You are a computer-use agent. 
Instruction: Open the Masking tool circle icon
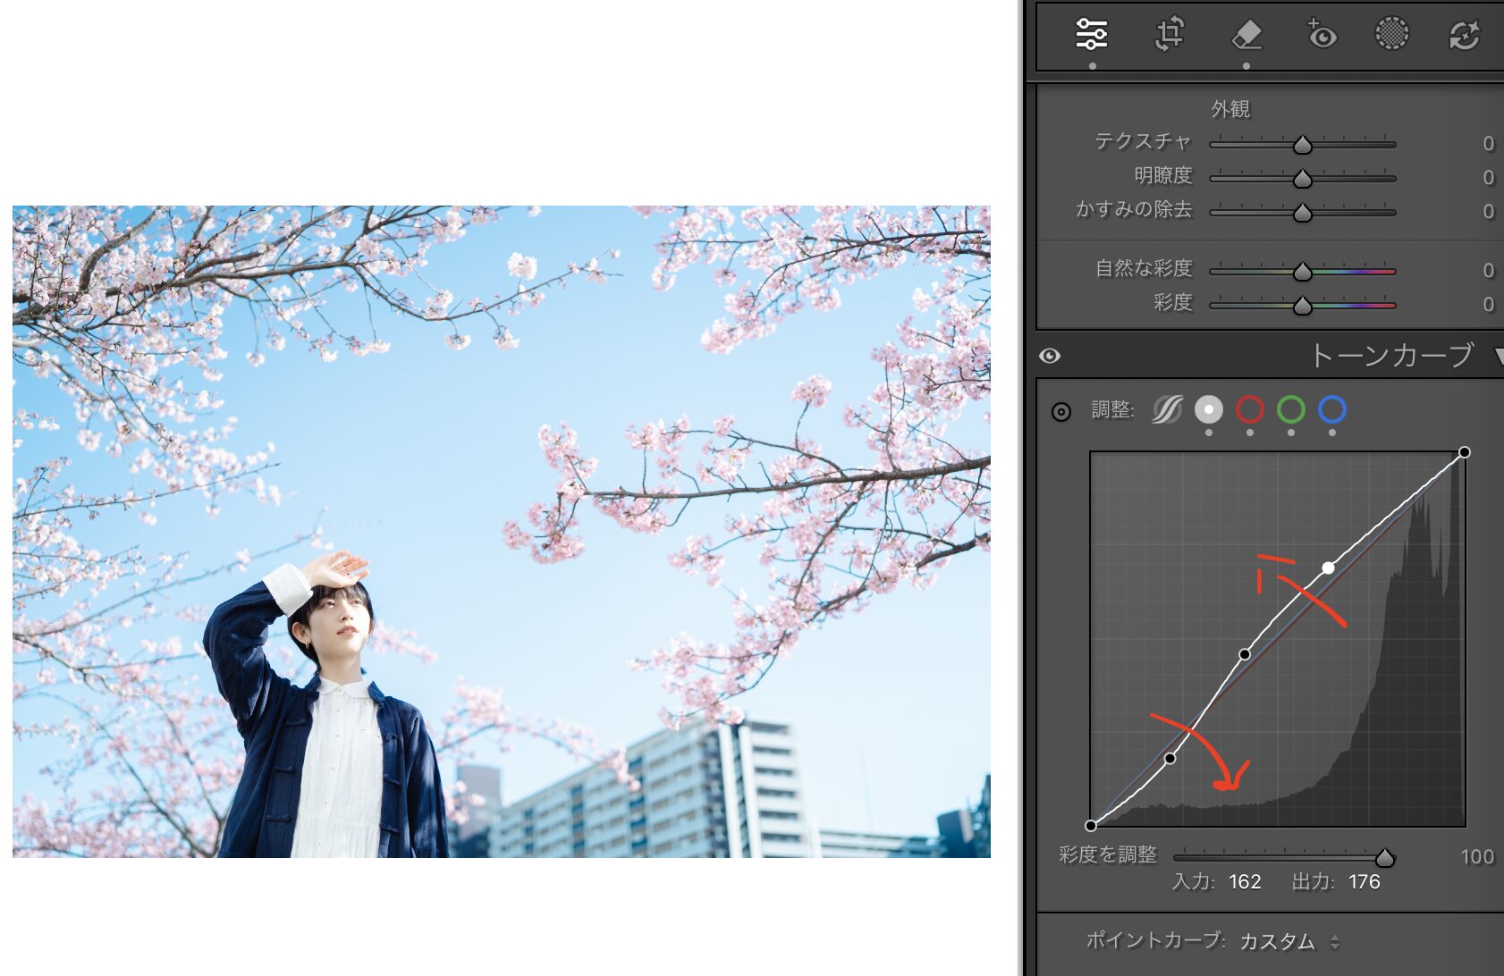(x=1391, y=34)
